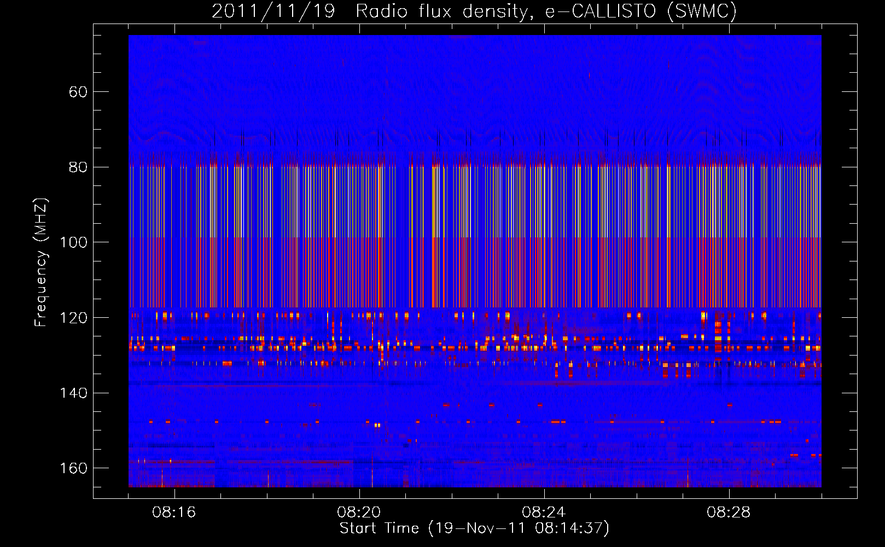Click the plot title '2011/11/19 Radio flux density, e-CALLISTO (SWMC)'
Screen dimensions: 885x547
pos(474,11)
